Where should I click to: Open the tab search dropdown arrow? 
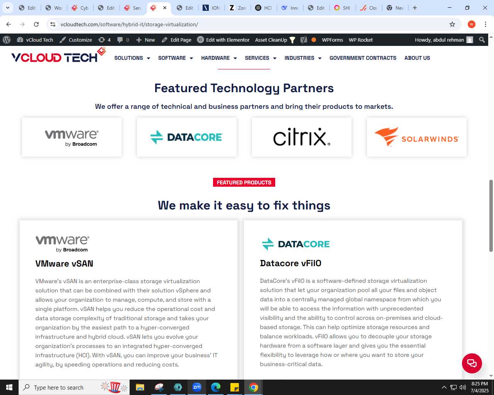pos(8,8)
